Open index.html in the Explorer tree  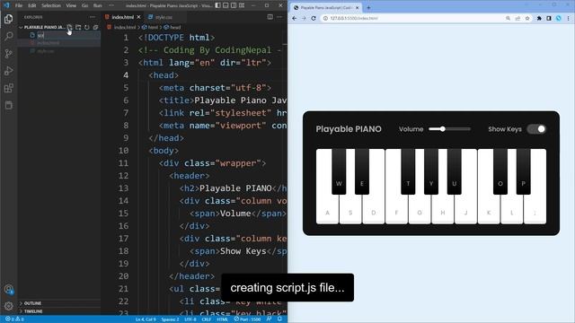48,43
